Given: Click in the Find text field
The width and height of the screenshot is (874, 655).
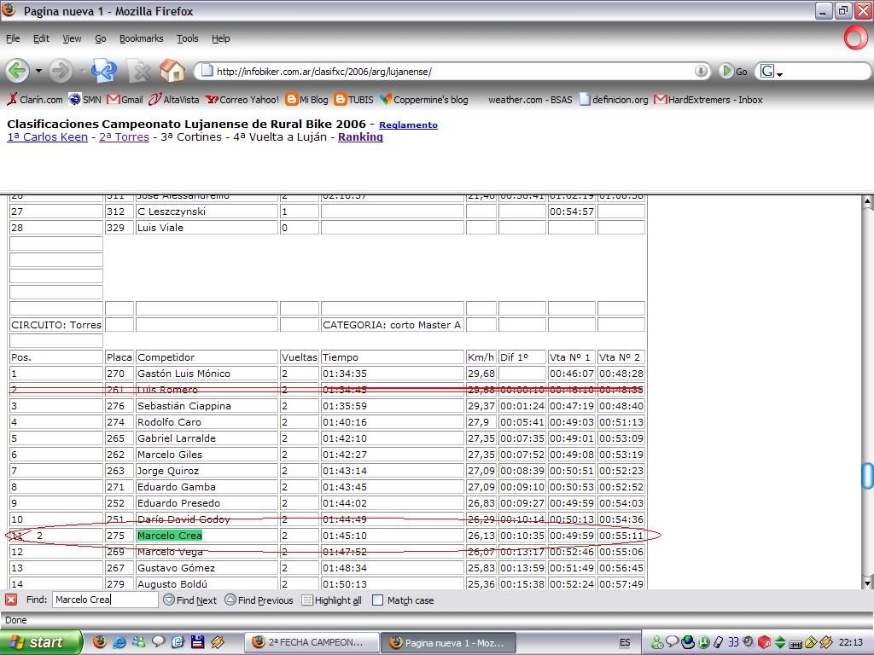Looking at the screenshot, I should click(x=104, y=600).
